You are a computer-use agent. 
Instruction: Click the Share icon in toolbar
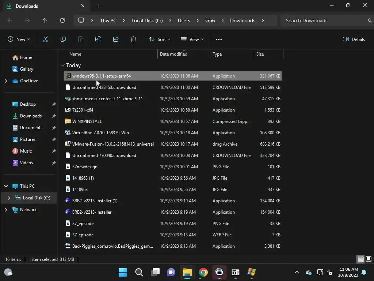116,40
